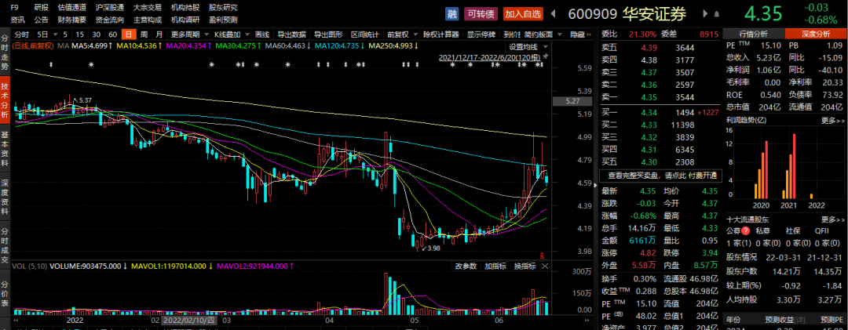Click the red question mark next to 公募
The height and width of the screenshot is (330, 848).
click(747, 230)
